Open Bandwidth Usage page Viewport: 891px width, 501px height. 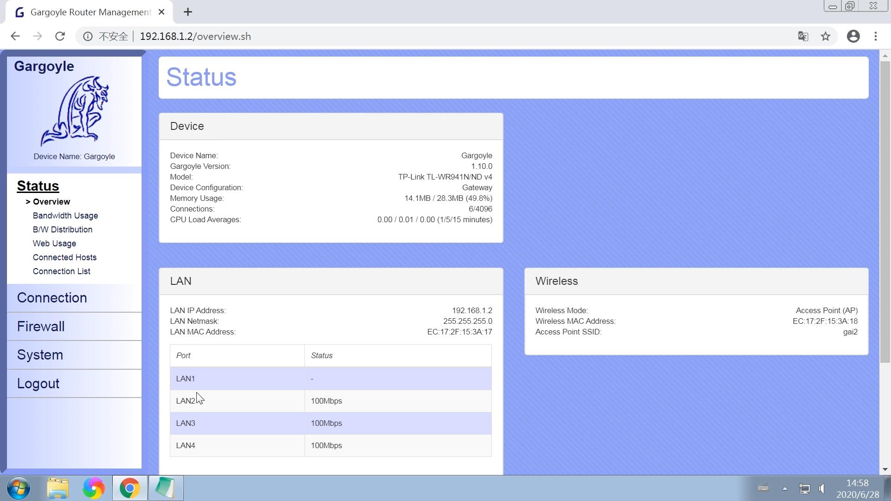65,216
